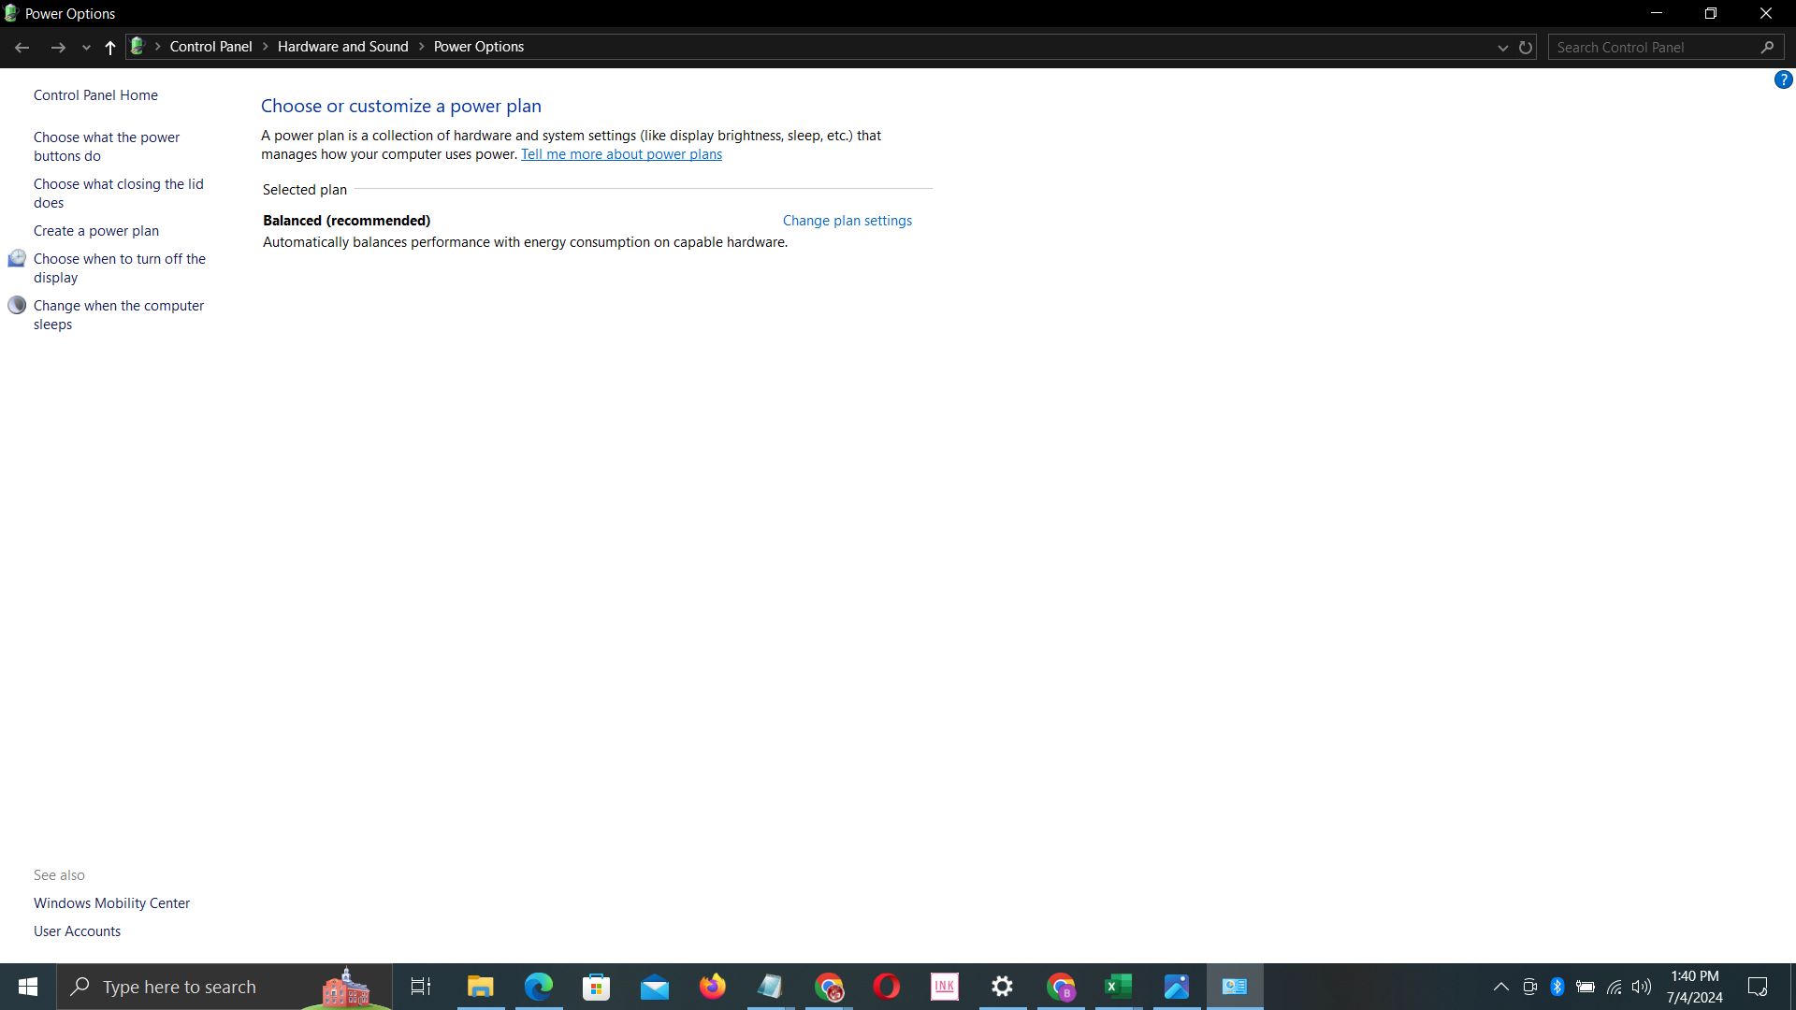
Task: Open Choose what closing the lid does
Action: (x=118, y=194)
